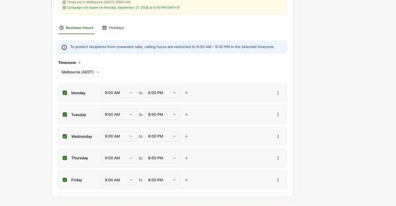Viewport: 396px width, 206px height.
Task: Open more options menu for Monday
Action: (x=278, y=93)
